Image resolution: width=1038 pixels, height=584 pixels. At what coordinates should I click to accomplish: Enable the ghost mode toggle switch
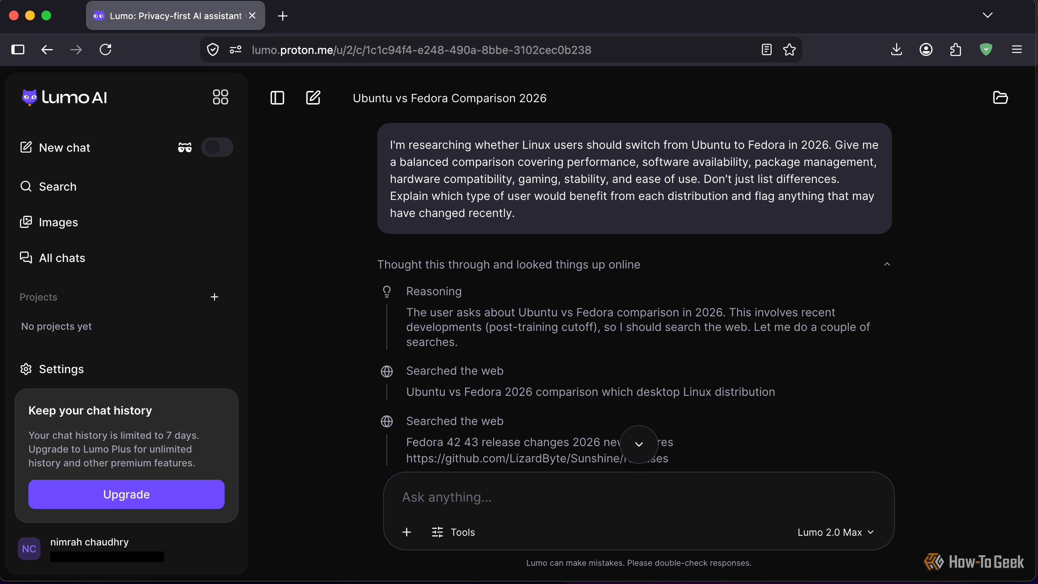217,147
